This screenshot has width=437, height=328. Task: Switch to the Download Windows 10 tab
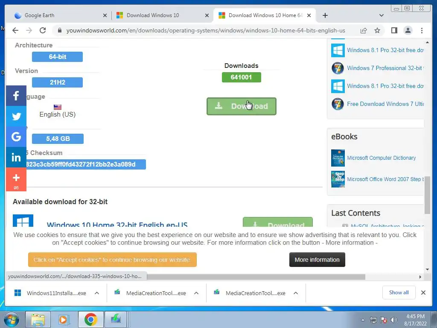[x=162, y=15]
